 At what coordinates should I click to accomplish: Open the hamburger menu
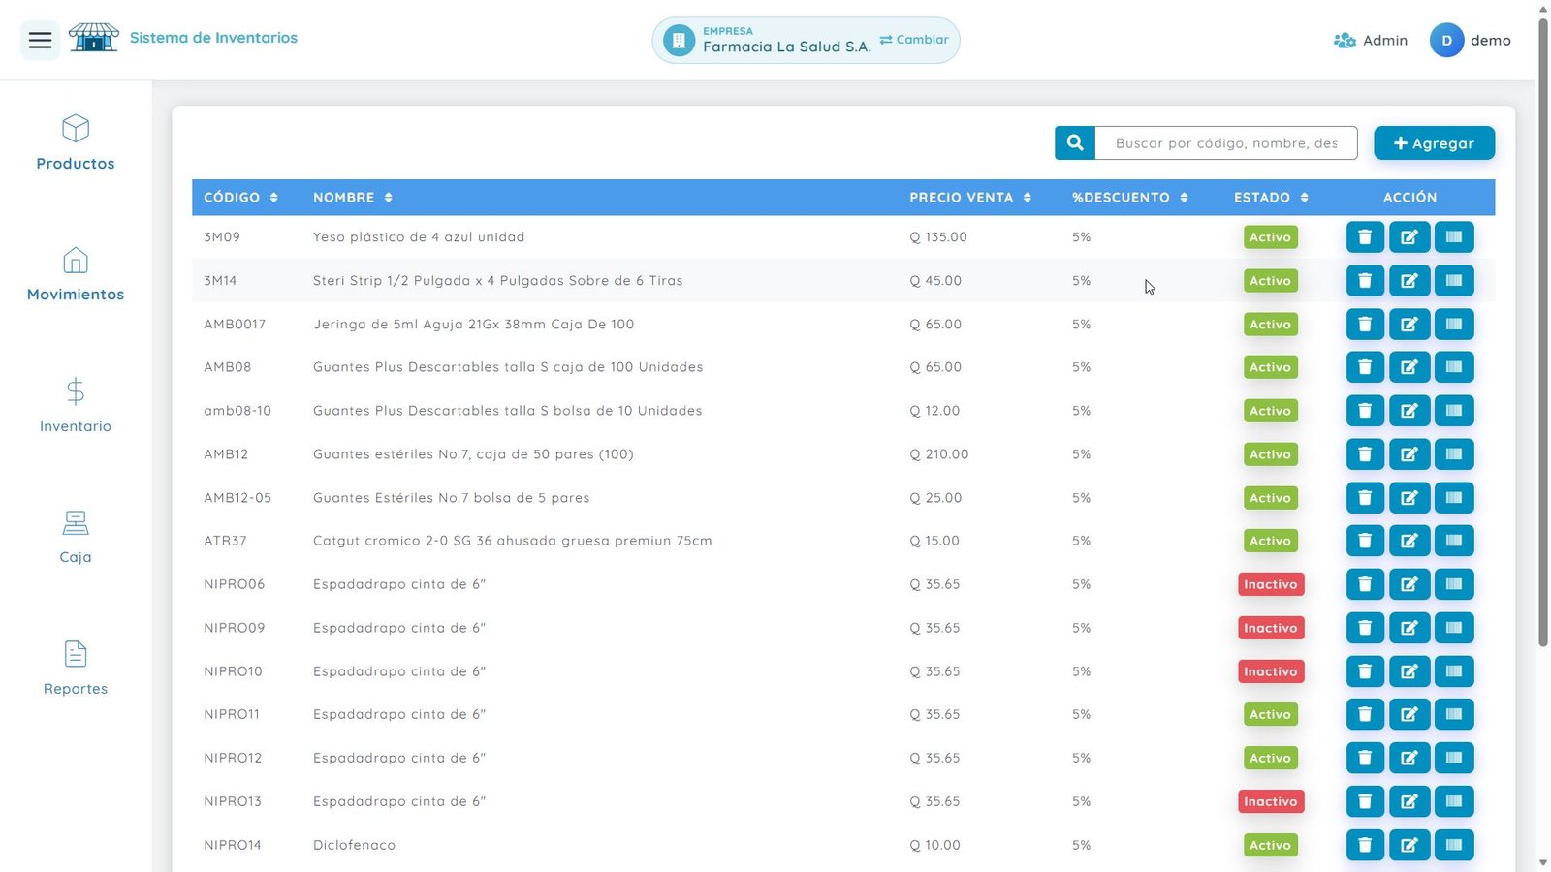point(40,40)
